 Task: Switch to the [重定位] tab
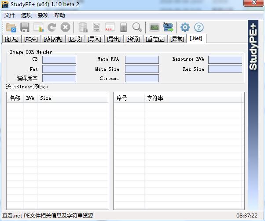coord(155,39)
